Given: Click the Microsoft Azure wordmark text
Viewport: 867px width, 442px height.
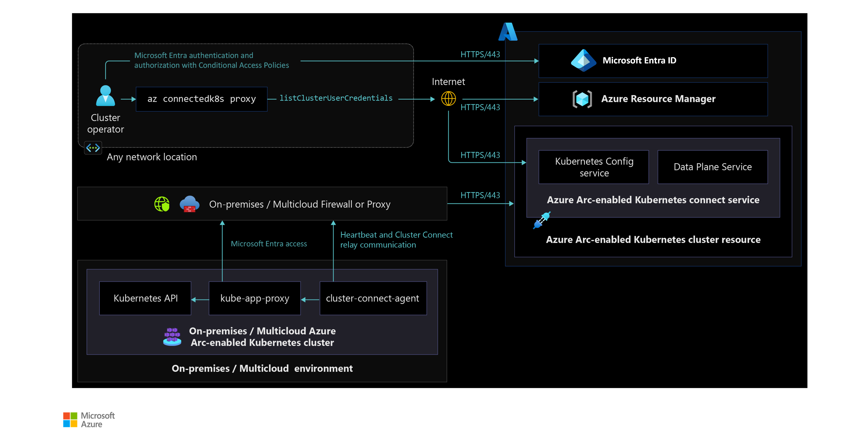Looking at the screenshot, I should pos(98,420).
